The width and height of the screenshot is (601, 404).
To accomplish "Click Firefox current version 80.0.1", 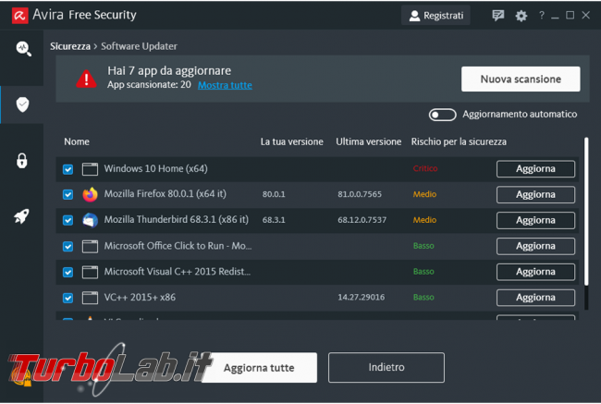I will pyautogui.click(x=274, y=194).
